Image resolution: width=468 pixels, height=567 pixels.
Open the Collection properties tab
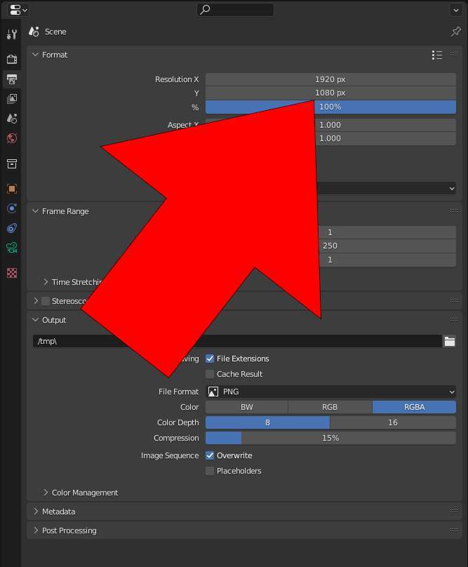click(x=11, y=164)
